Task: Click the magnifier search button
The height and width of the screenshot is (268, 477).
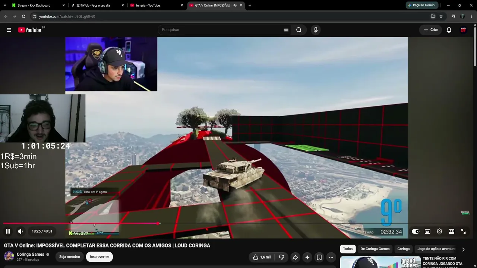Action: [x=299, y=30]
